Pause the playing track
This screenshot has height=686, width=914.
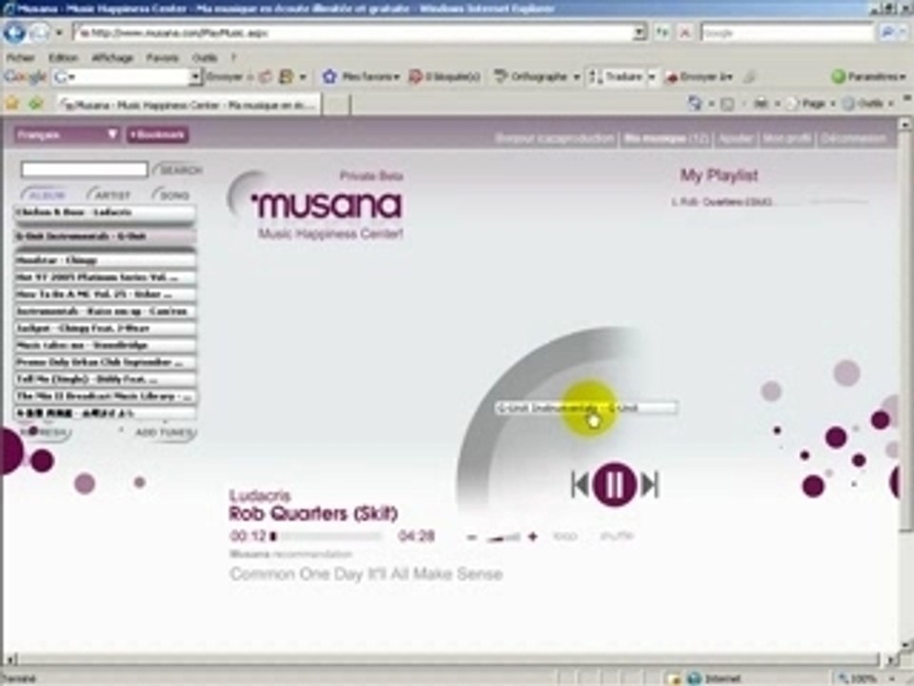[x=614, y=484]
